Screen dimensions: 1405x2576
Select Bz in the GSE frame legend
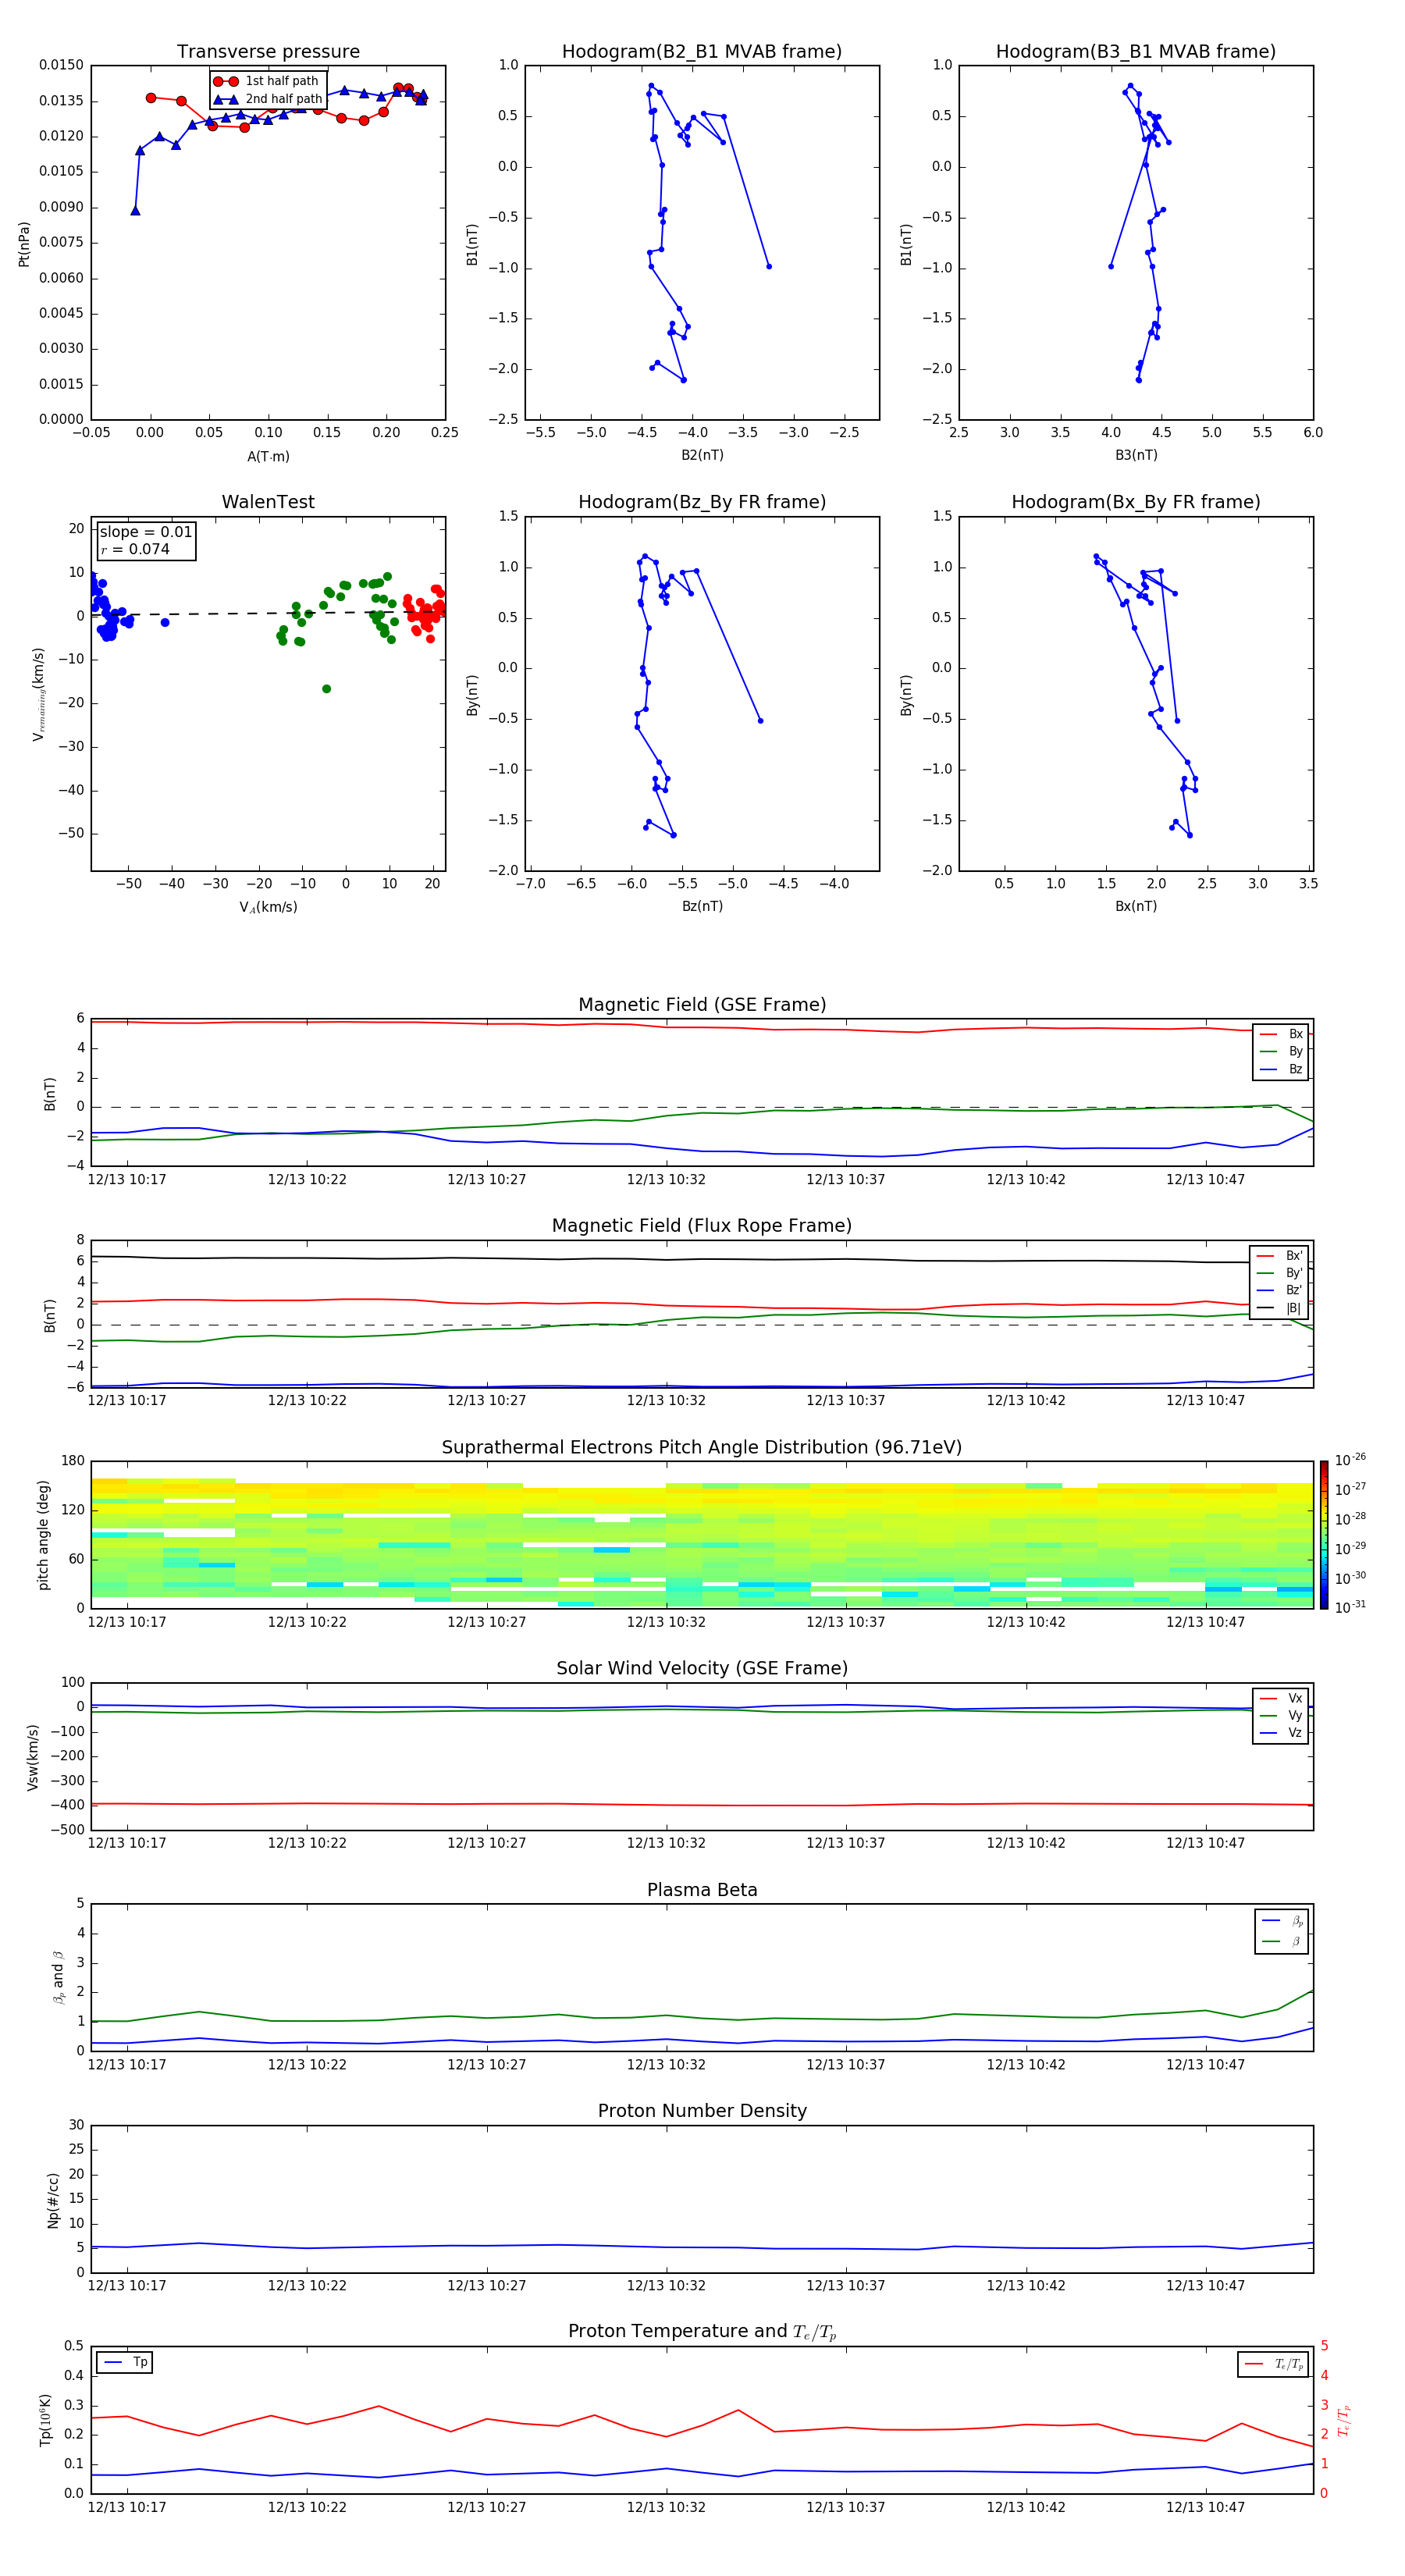(1281, 1069)
